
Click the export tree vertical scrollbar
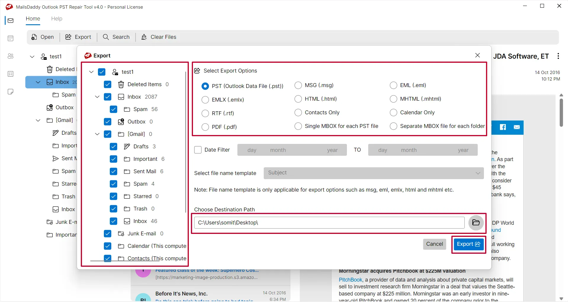[x=186, y=142]
